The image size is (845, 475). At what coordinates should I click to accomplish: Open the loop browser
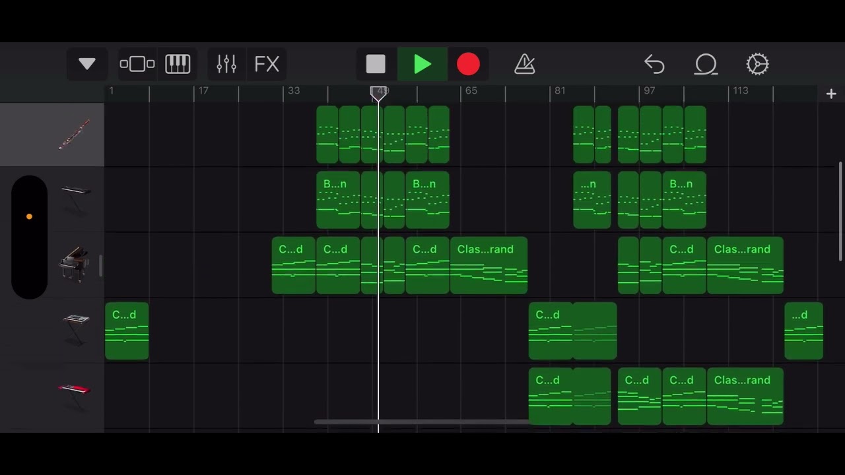(x=706, y=64)
